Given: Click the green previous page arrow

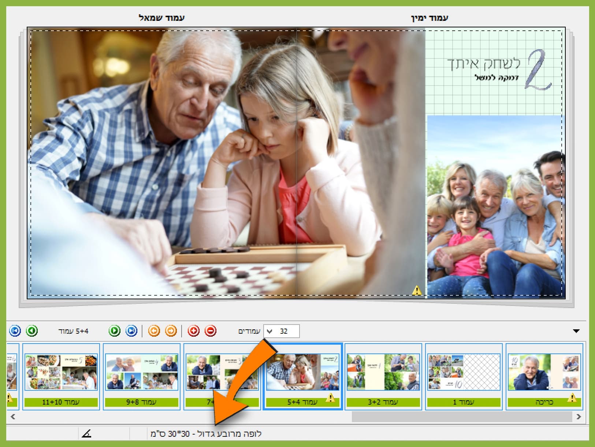Looking at the screenshot, I should (x=32, y=331).
